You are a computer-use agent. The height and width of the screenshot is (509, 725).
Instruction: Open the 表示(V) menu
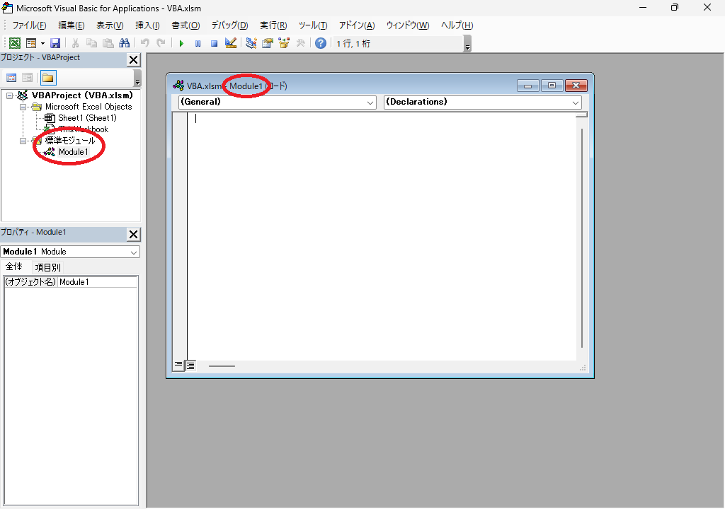110,25
